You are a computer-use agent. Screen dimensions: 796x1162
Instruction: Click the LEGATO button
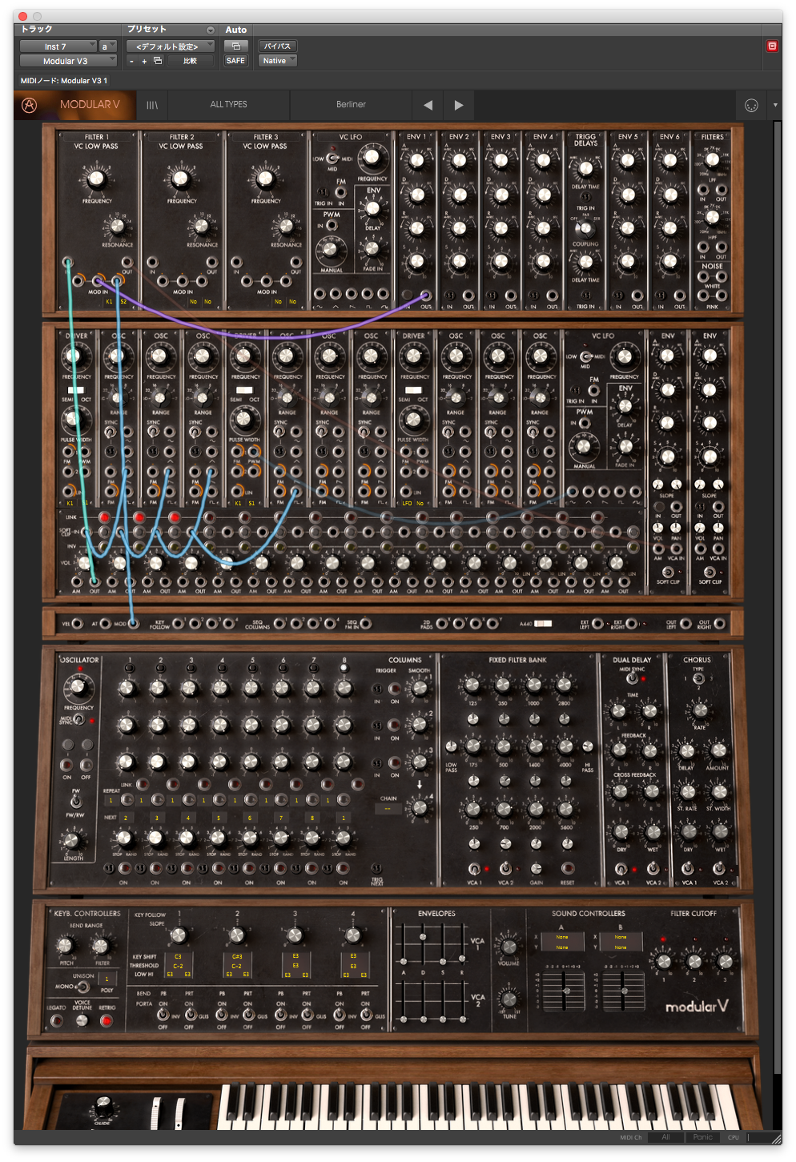click(56, 1020)
